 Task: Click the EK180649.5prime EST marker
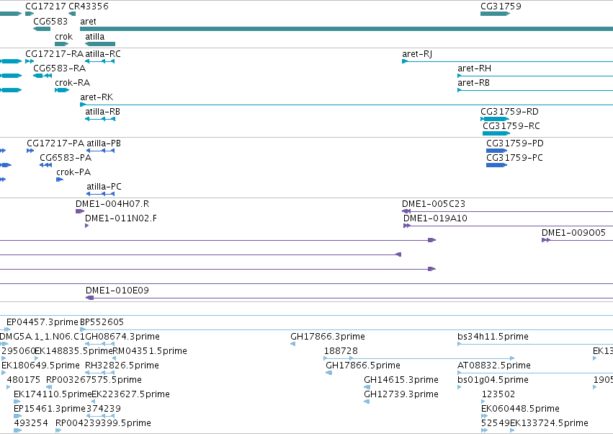coord(4,373)
